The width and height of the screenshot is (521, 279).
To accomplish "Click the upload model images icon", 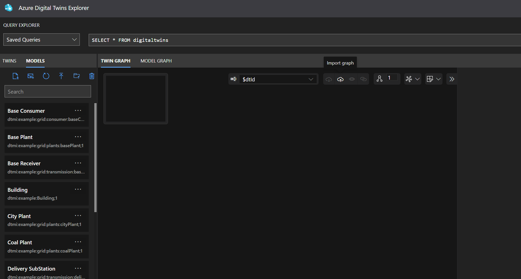I will 31,76.
